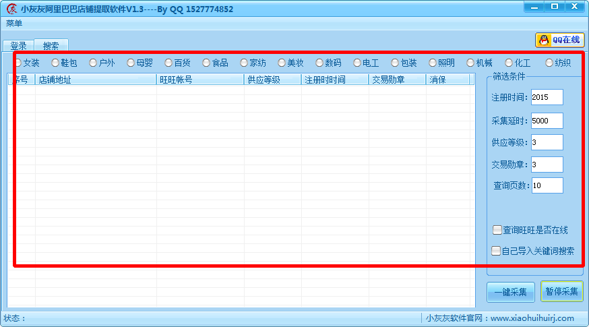Viewport: 589px width, 327px height.
Task: Click the 一键采集 button
Action: pos(511,292)
